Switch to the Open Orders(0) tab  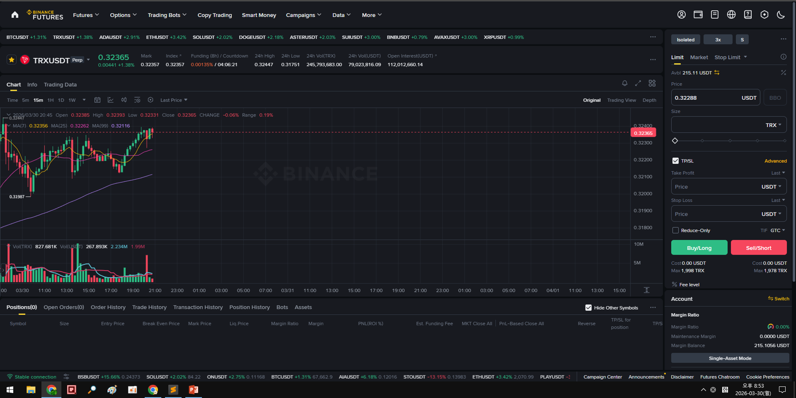(64, 307)
